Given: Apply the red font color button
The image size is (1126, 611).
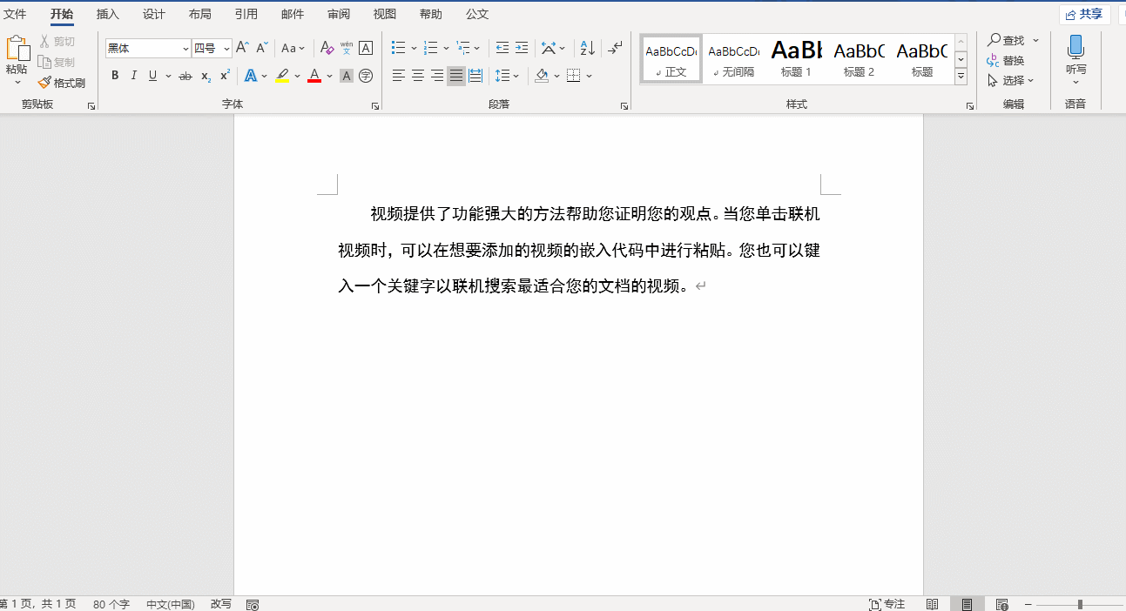Looking at the screenshot, I should click(x=314, y=76).
